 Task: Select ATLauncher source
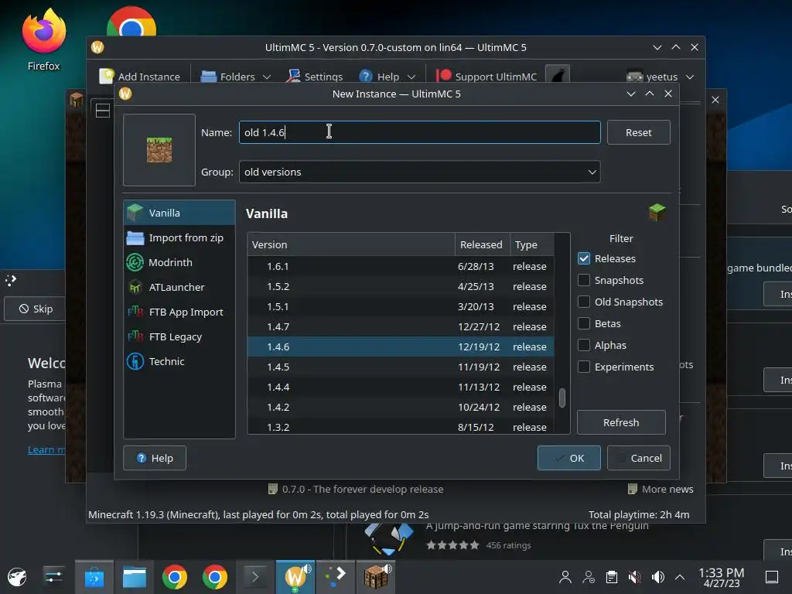(x=179, y=287)
